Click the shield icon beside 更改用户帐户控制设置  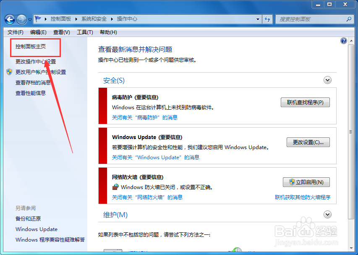click(9, 72)
